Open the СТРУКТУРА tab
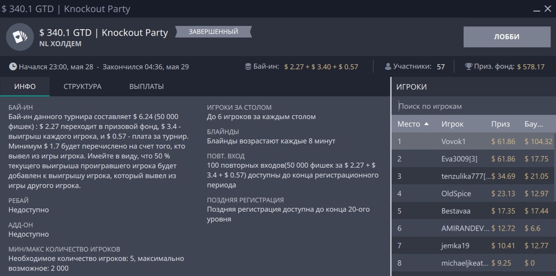The image size is (556, 276). [82, 87]
